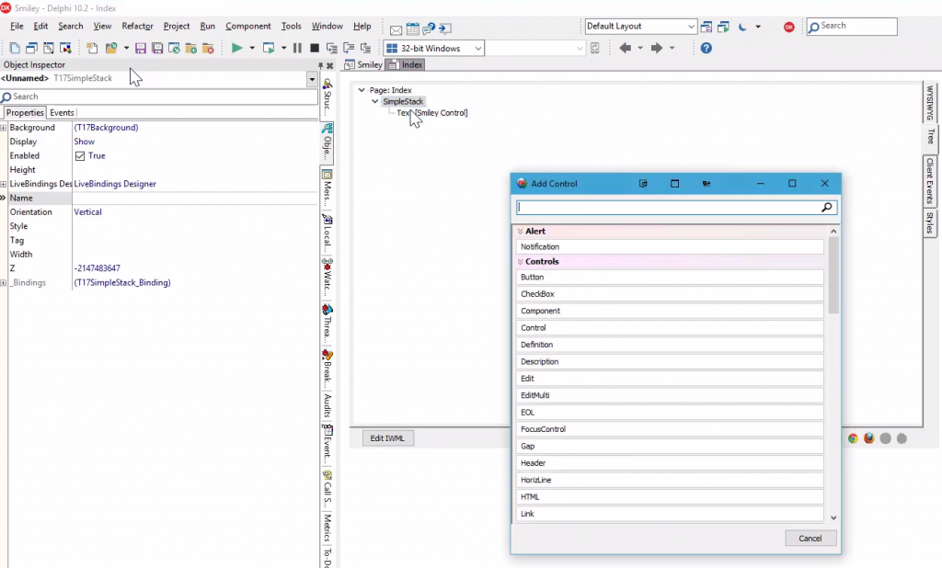The height and width of the screenshot is (568, 942).
Task: Switch to the Events tab in Object Inspector
Action: click(x=62, y=113)
